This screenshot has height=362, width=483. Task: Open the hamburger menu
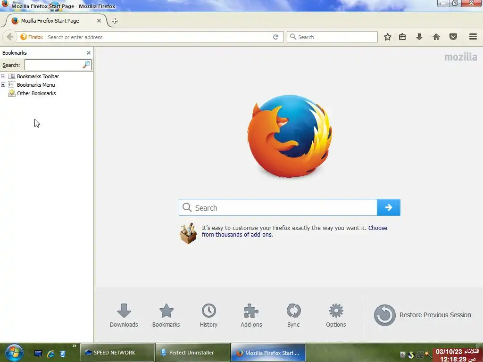pos(473,37)
